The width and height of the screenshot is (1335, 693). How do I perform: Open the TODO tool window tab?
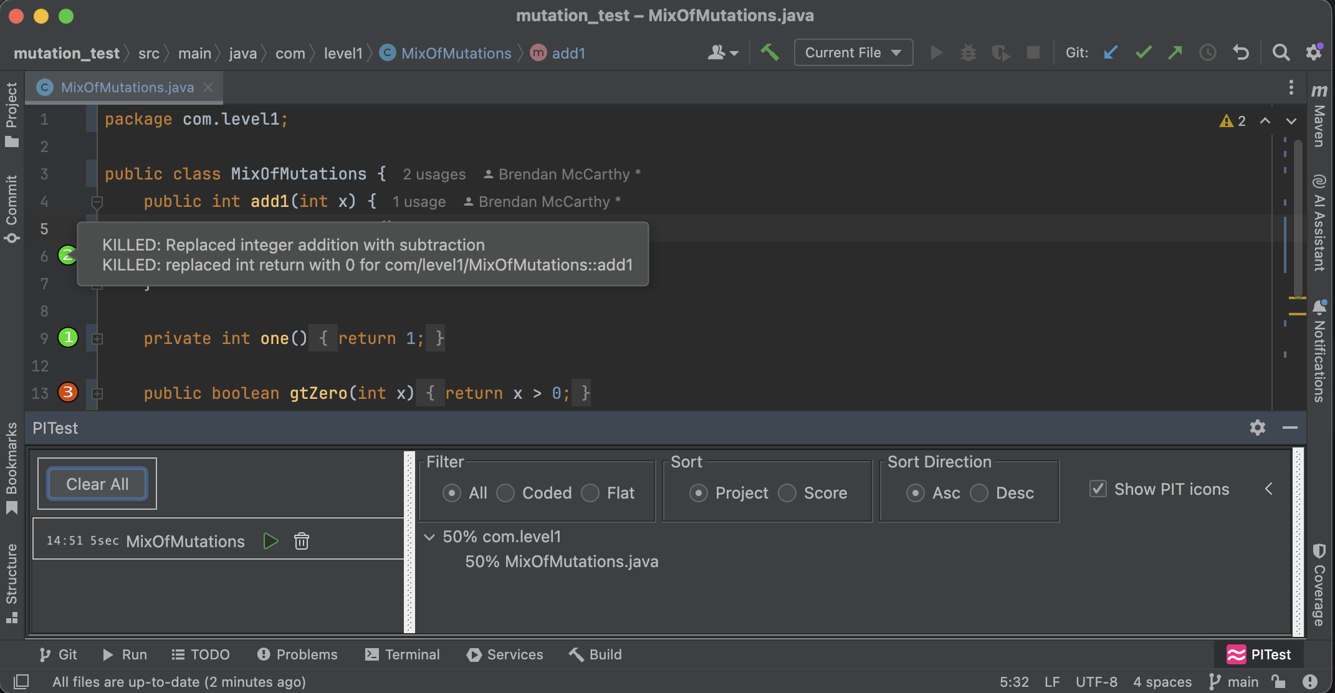[x=201, y=654]
